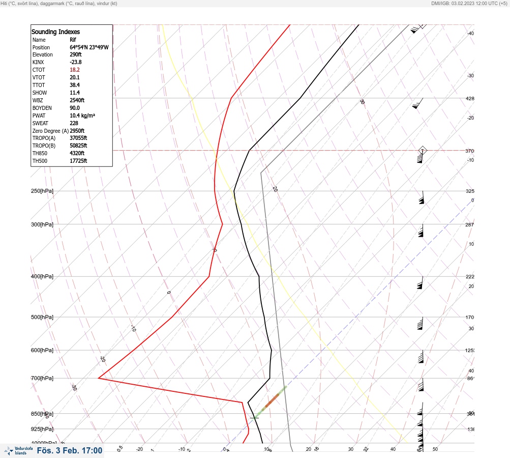Click the 325 height label on right axis
The image size is (510, 458).
(470, 191)
